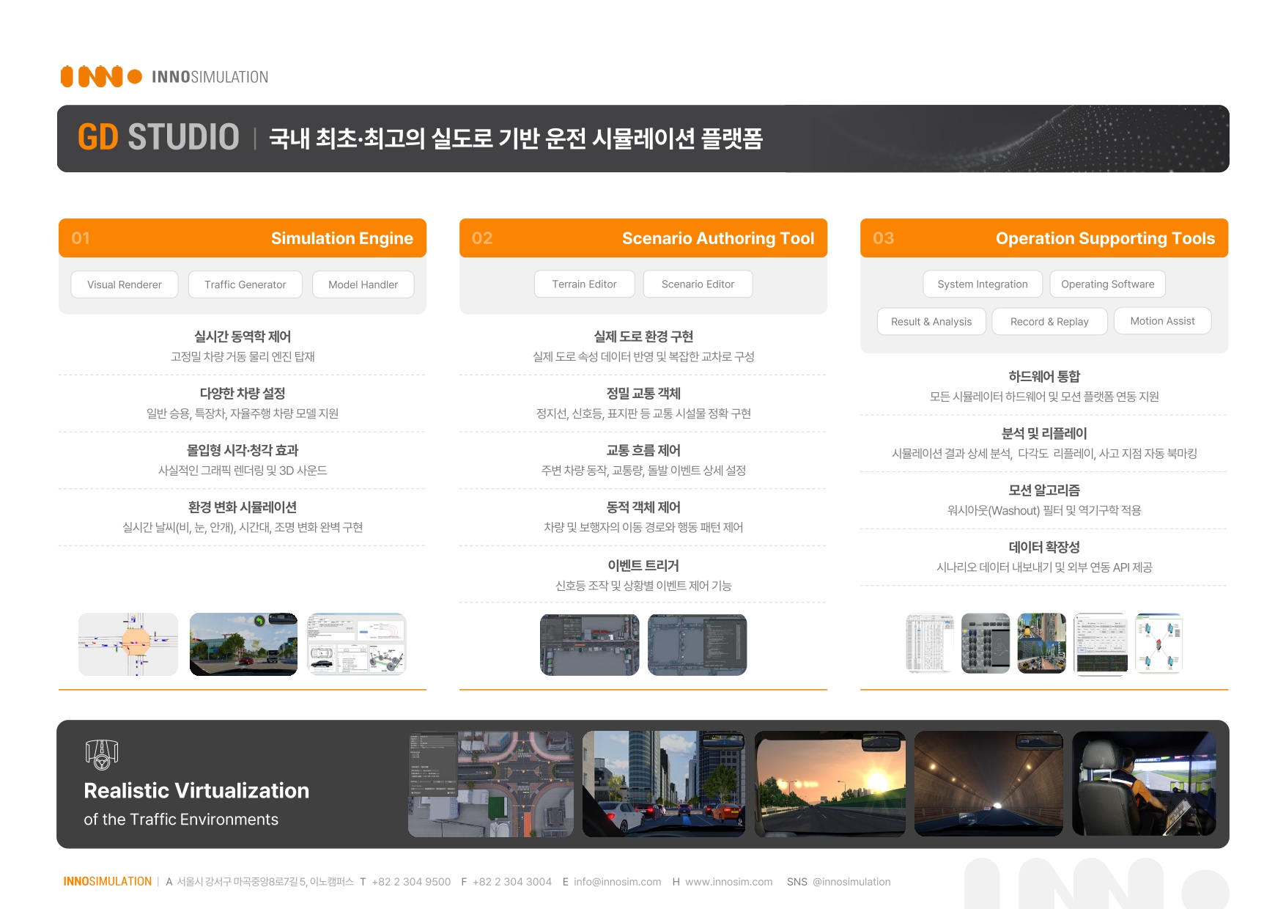View the city skyscraper driving image

(664, 784)
